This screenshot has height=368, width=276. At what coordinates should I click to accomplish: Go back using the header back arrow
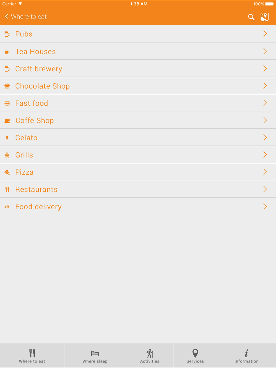pyautogui.click(x=7, y=17)
